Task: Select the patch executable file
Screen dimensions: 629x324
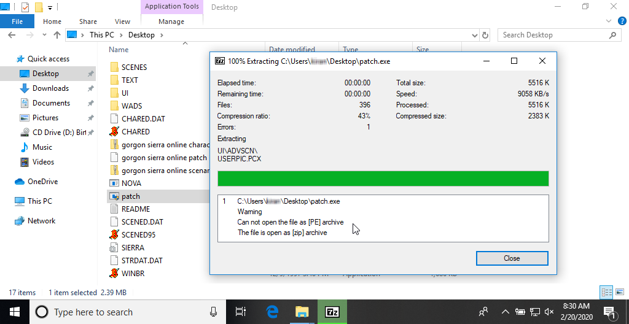Action: pyautogui.click(x=130, y=196)
